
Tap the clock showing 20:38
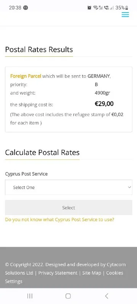tap(15, 8)
